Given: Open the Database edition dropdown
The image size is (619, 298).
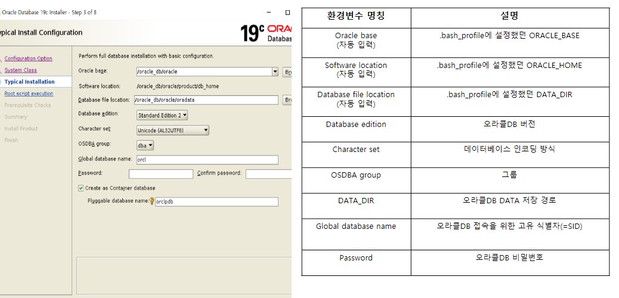Looking at the screenshot, I should pos(162,115).
